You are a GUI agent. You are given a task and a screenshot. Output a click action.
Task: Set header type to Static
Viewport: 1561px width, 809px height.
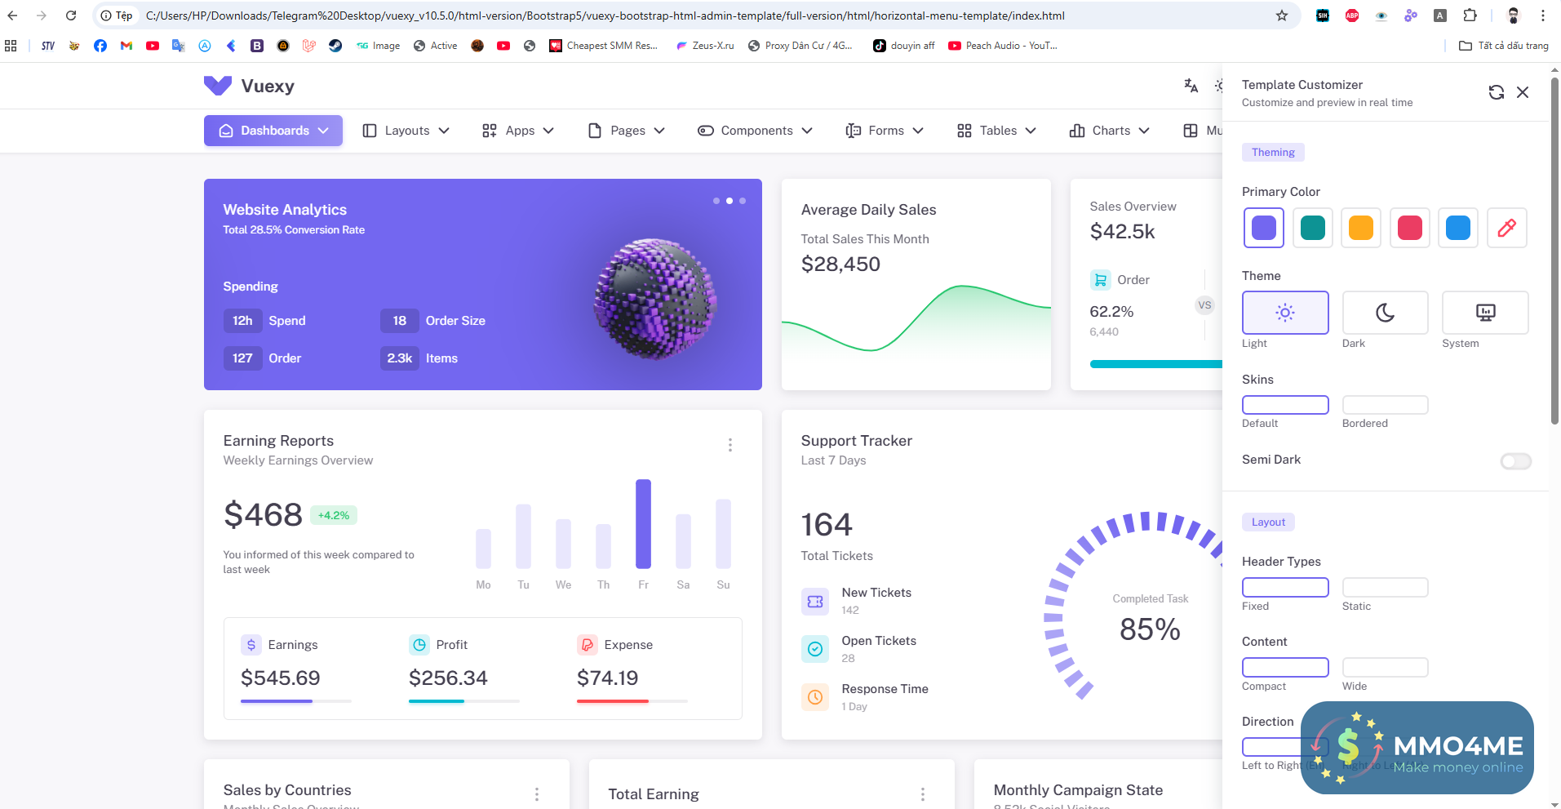[1385, 587]
